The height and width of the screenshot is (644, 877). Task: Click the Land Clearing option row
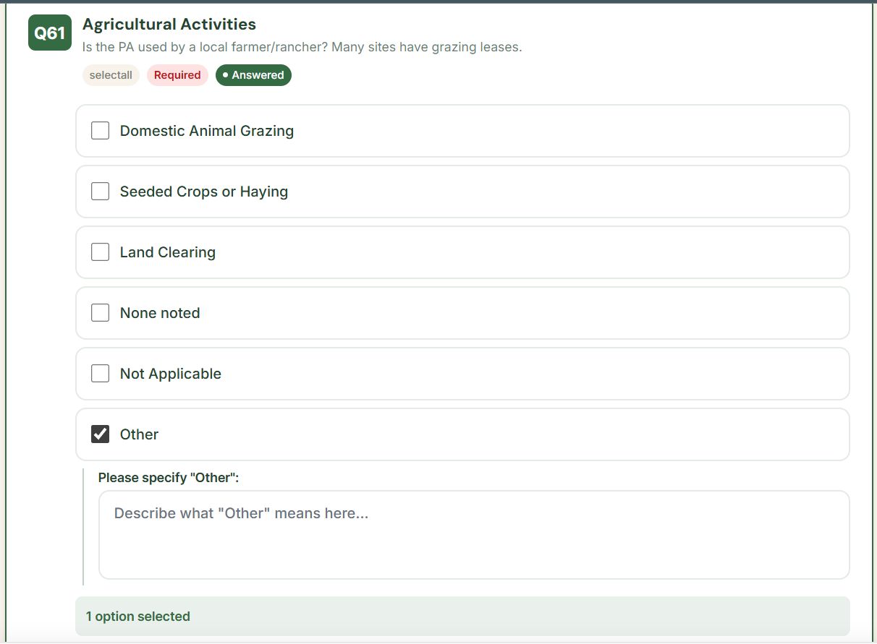click(x=462, y=252)
